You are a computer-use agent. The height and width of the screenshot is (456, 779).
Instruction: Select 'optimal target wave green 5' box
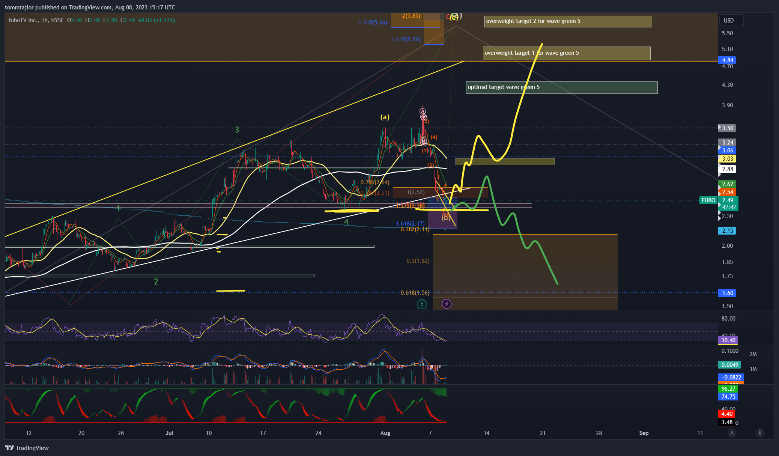(562, 87)
